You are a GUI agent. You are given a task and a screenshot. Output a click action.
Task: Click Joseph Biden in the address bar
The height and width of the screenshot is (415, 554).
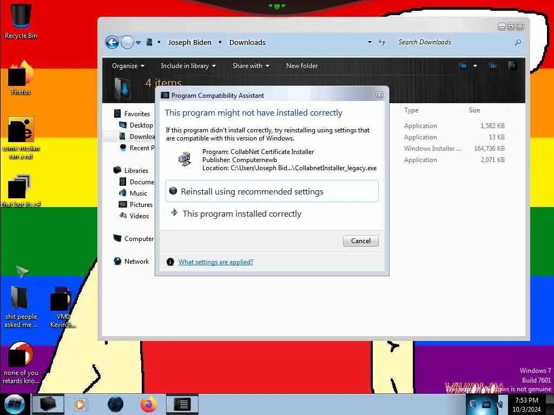pos(189,42)
